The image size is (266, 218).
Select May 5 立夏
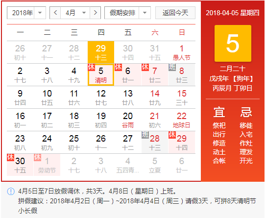click(155, 165)
